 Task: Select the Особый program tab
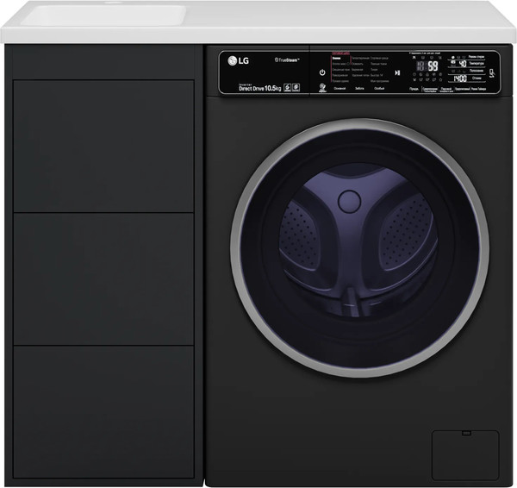pyautogui.click(x=378, y=88)
